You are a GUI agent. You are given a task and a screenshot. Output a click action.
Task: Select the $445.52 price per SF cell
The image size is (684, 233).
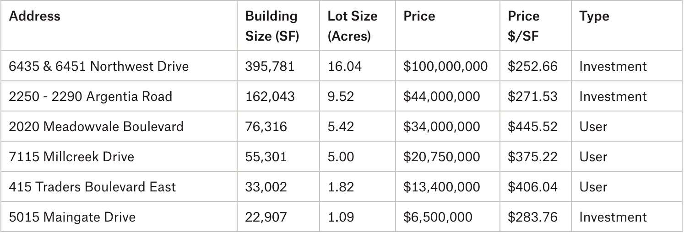[532, 127]
